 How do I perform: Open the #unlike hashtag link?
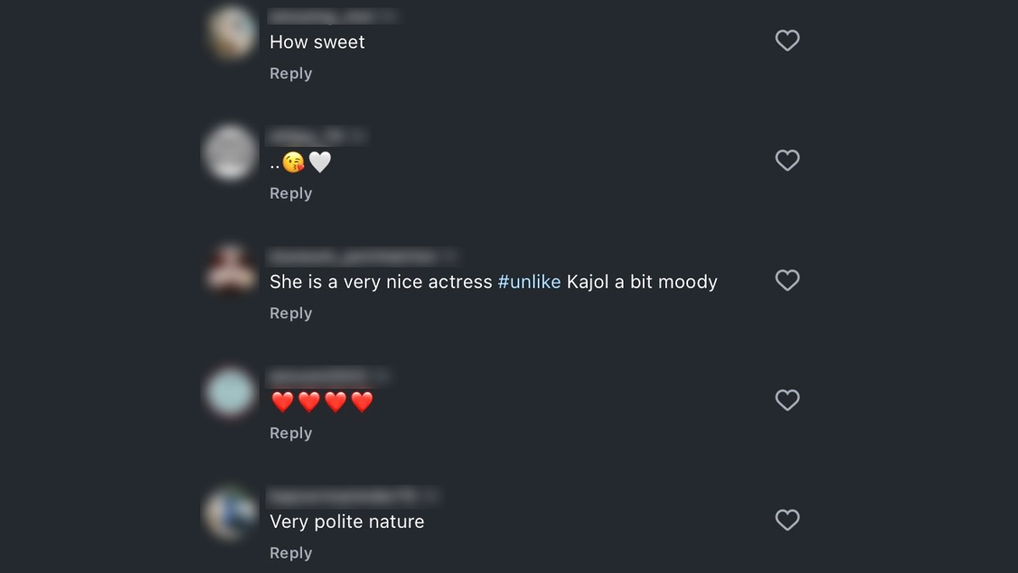pyautogui.click(x=529, y=282)
